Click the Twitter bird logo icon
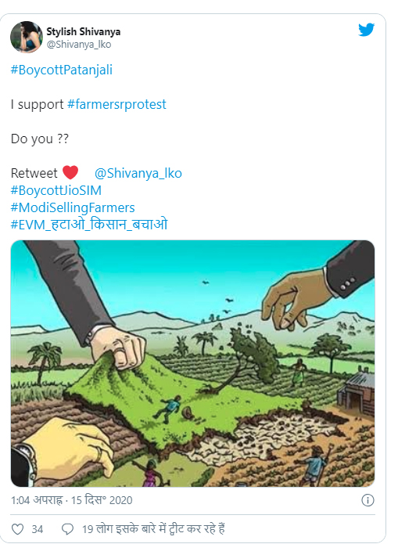 (x=367, y=30)
